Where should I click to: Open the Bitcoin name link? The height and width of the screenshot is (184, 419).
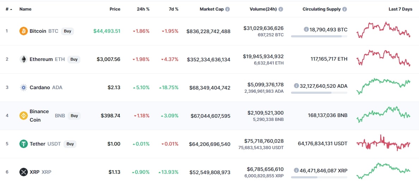click(38, 31)
